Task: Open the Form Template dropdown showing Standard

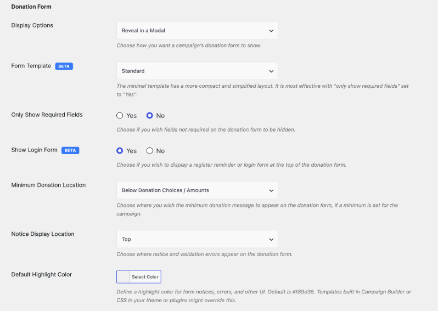Action: coord(197,71)
